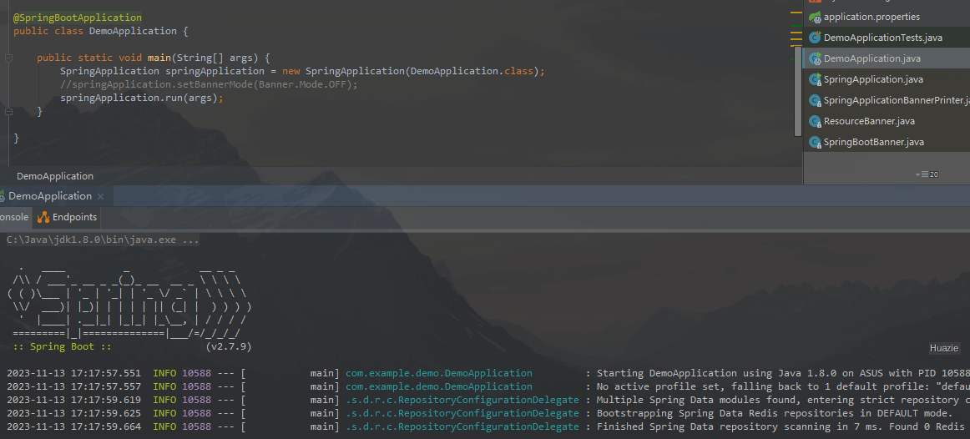Open application.properties from the file list
The width and height of the screenshot is (970, 439).
(871, 18)
